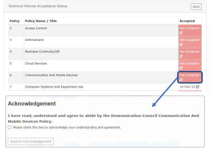Viewport: 212px width, 148px height.
Task: Click the Policy number column header
Action: pos(14,21)
